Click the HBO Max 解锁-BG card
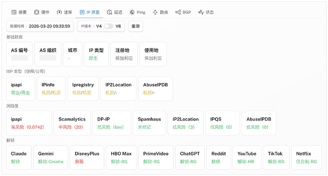Viewport: 328px width, 176px height. click(x=121, y=157)
